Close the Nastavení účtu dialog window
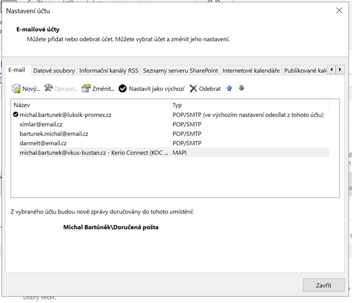Image resolution: width=352 pixels, height=303 pixels. click(339, 10)
